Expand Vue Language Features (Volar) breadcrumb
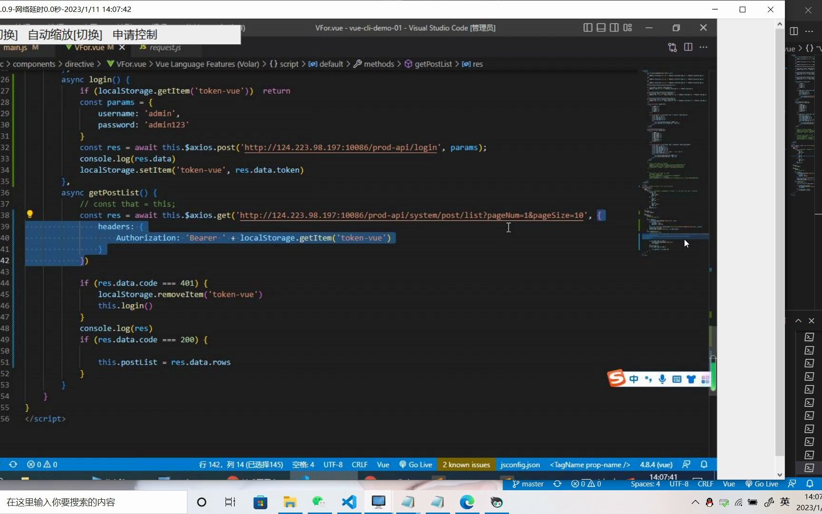Screen dimensions: 822x514 (x=207, y=64)
